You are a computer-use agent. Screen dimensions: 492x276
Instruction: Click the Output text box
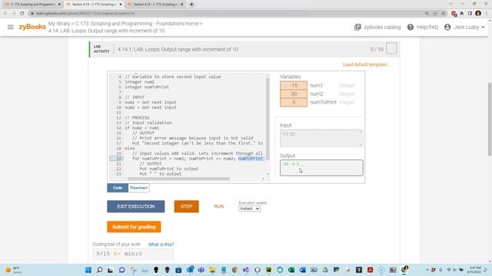[x=321, y=168]
